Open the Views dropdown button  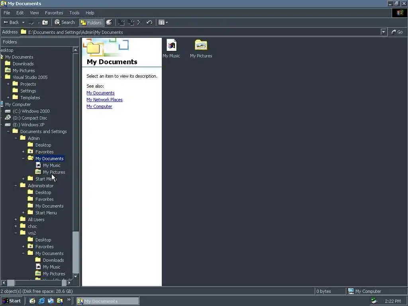163,22
